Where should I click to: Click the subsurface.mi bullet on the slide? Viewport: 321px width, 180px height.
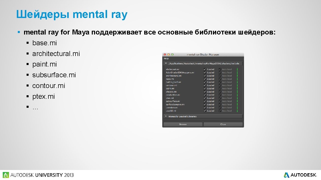54,75
